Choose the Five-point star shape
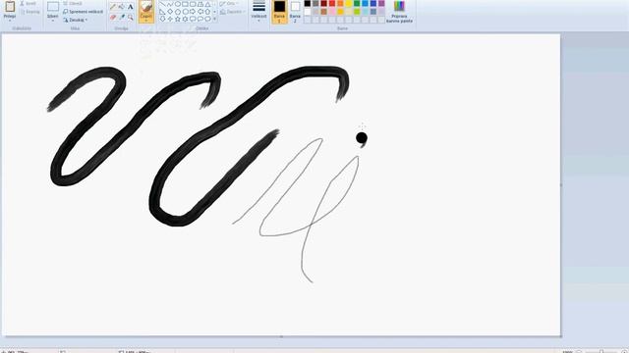 (x=178, y=19)
